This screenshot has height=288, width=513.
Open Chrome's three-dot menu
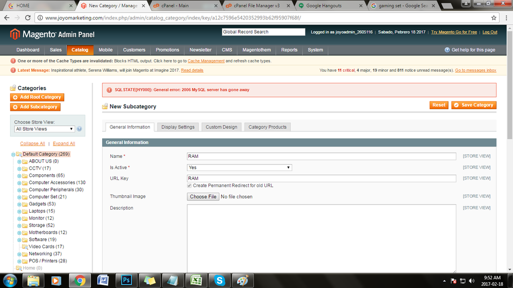pos(506,18)
